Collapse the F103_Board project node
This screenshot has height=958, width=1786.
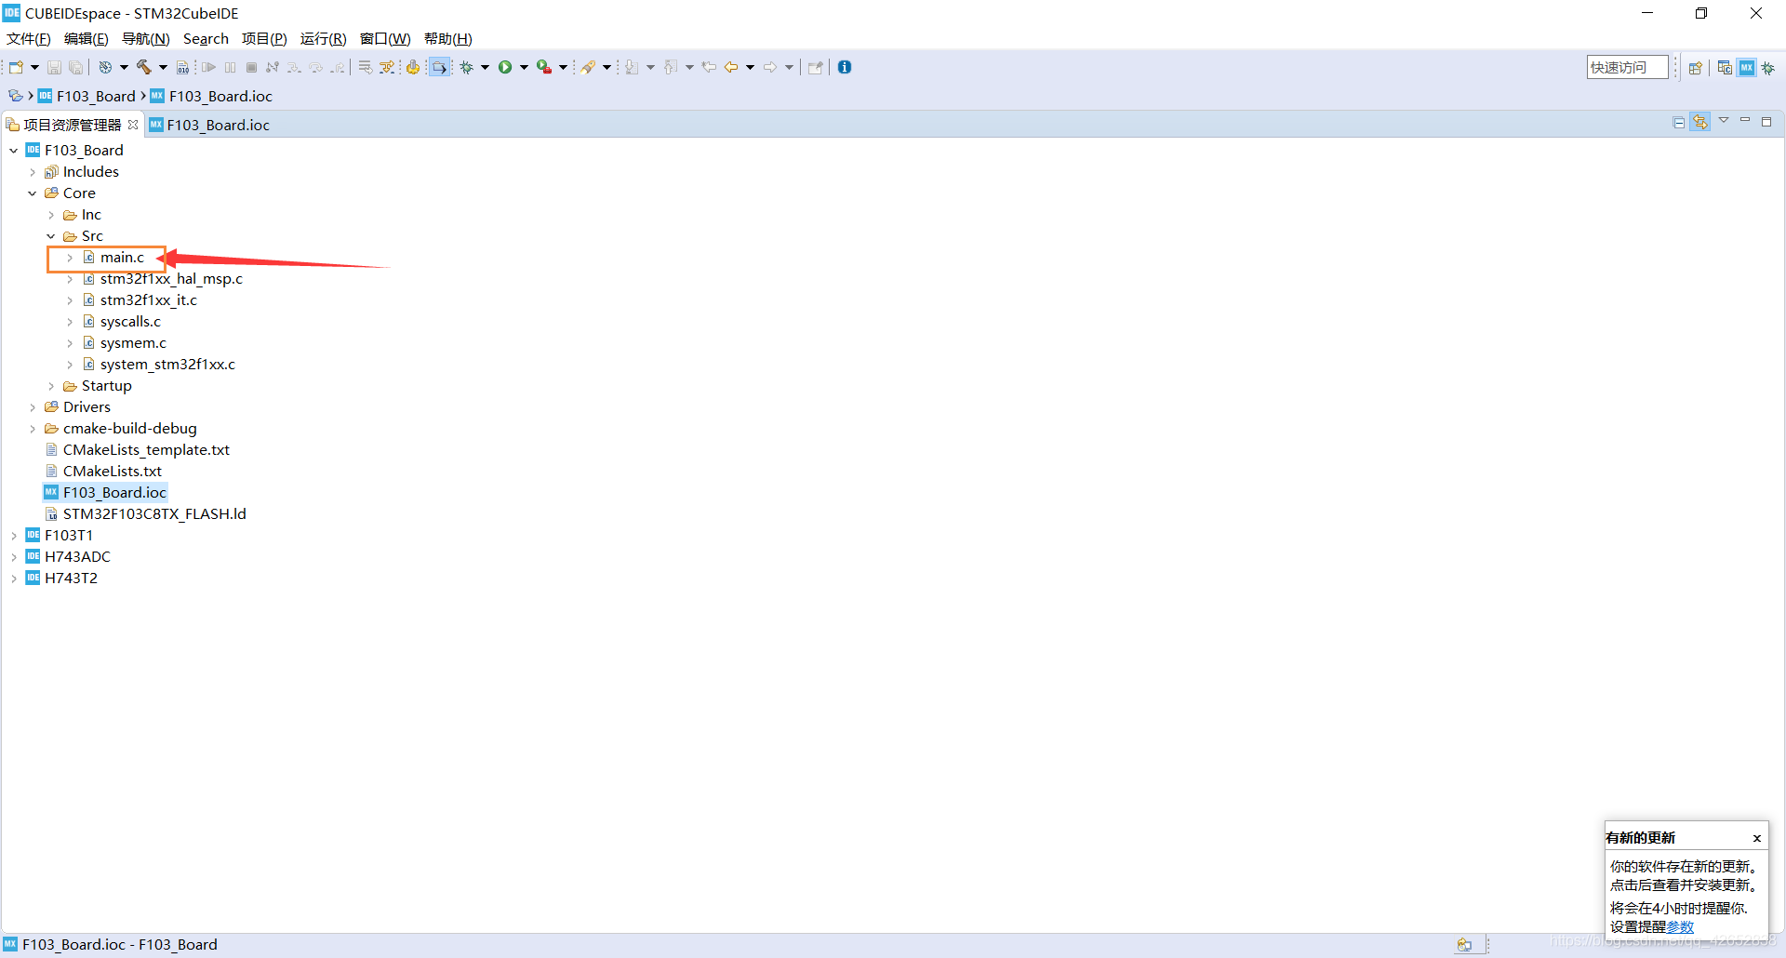point(14,151)
